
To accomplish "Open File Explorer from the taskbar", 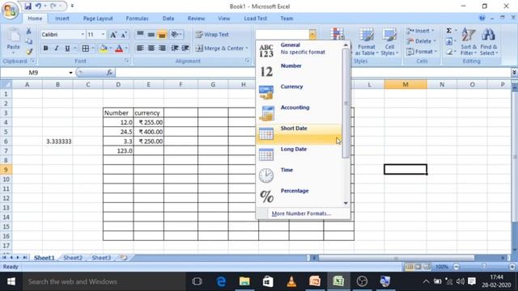I will coord(244,281).
